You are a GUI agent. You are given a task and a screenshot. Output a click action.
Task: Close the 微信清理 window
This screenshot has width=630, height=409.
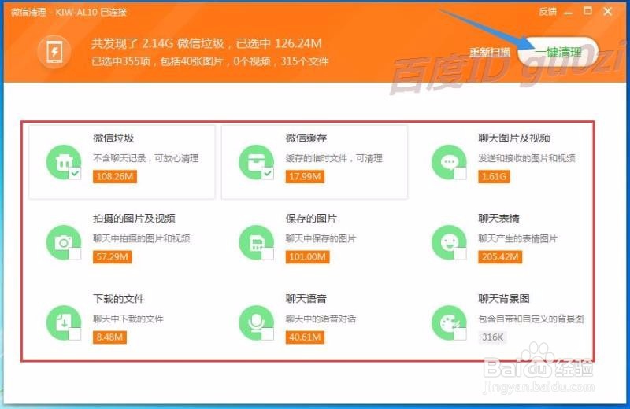607,12
